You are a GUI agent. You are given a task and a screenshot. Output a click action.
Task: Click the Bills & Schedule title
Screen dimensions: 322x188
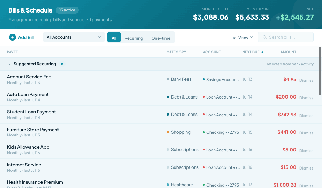(30, 10)
